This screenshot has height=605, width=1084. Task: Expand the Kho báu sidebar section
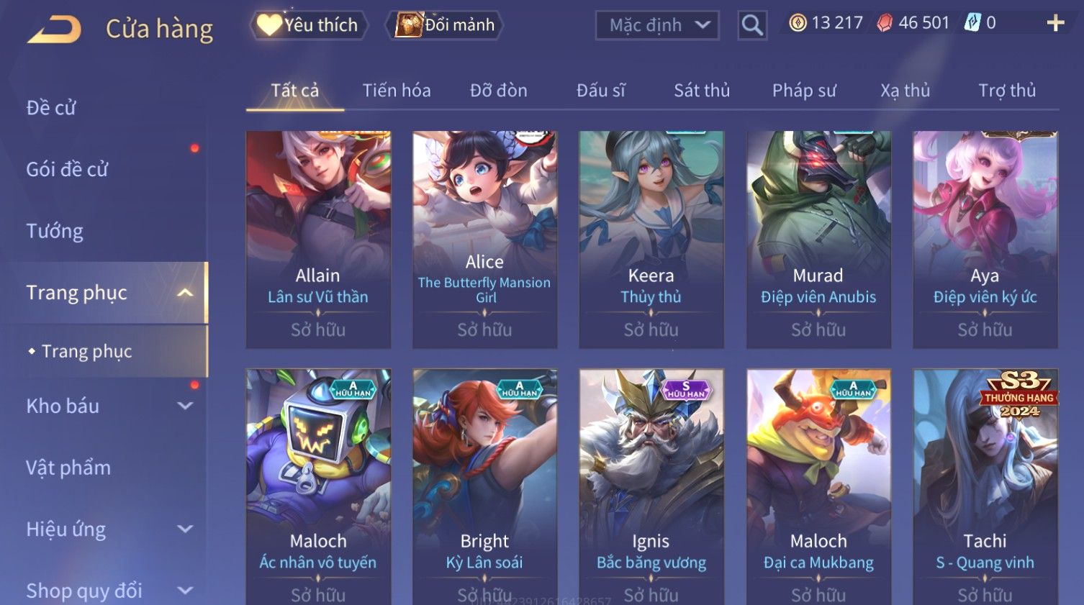185,406
